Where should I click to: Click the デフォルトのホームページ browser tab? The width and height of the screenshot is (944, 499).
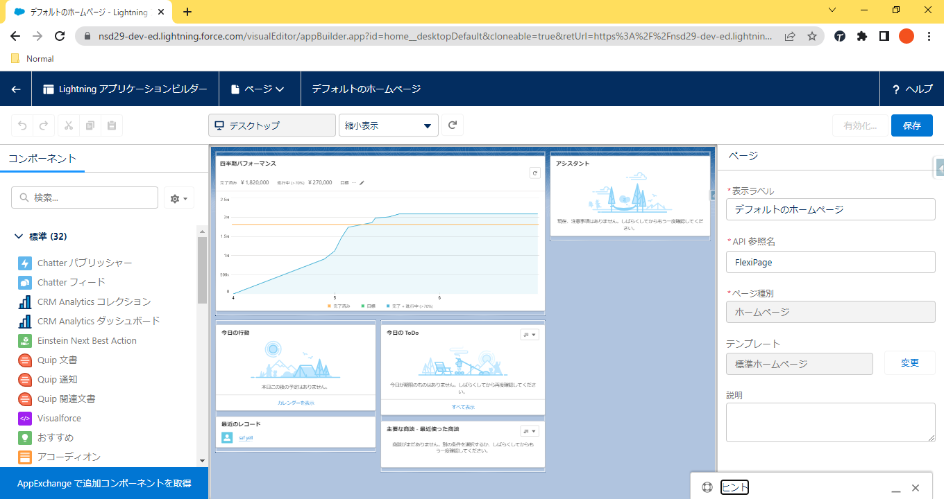pyautogui.click(x=88, y=12)
